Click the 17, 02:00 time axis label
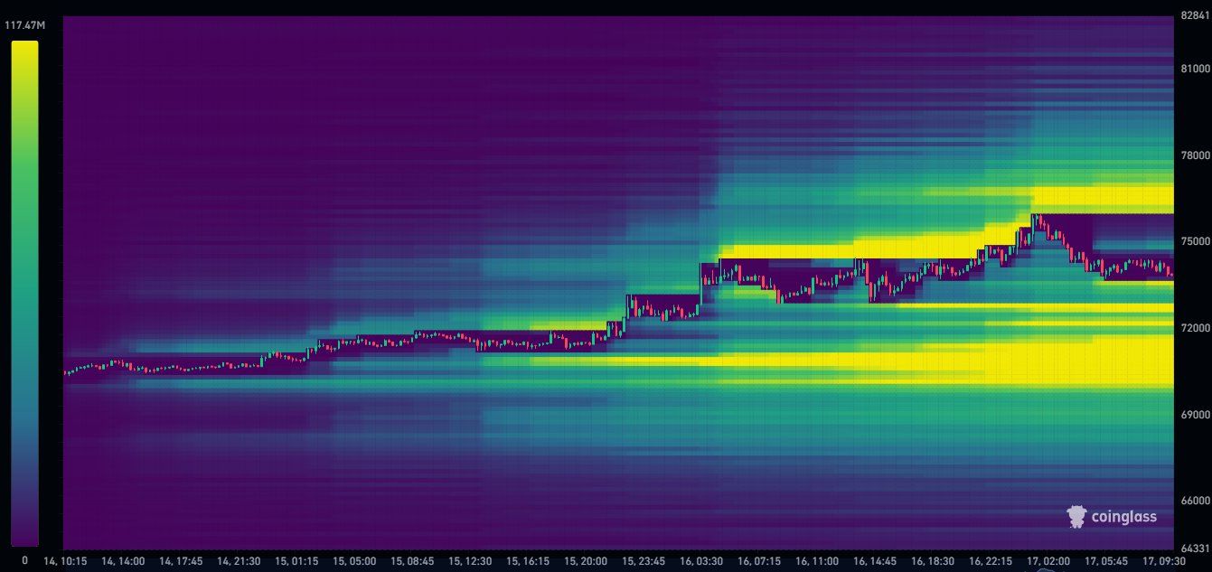 pyautogui.click(x=1048, y=561)
